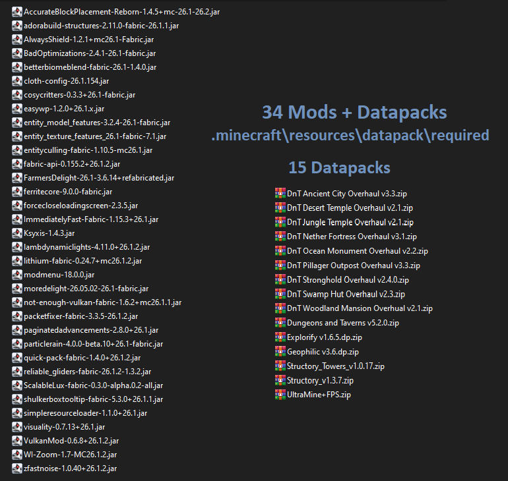The width and height of the screenshot is (508, 481).
Task: Click the zip icon for DnT Nether Fortress Overhaul
Action: pos(280,236)
